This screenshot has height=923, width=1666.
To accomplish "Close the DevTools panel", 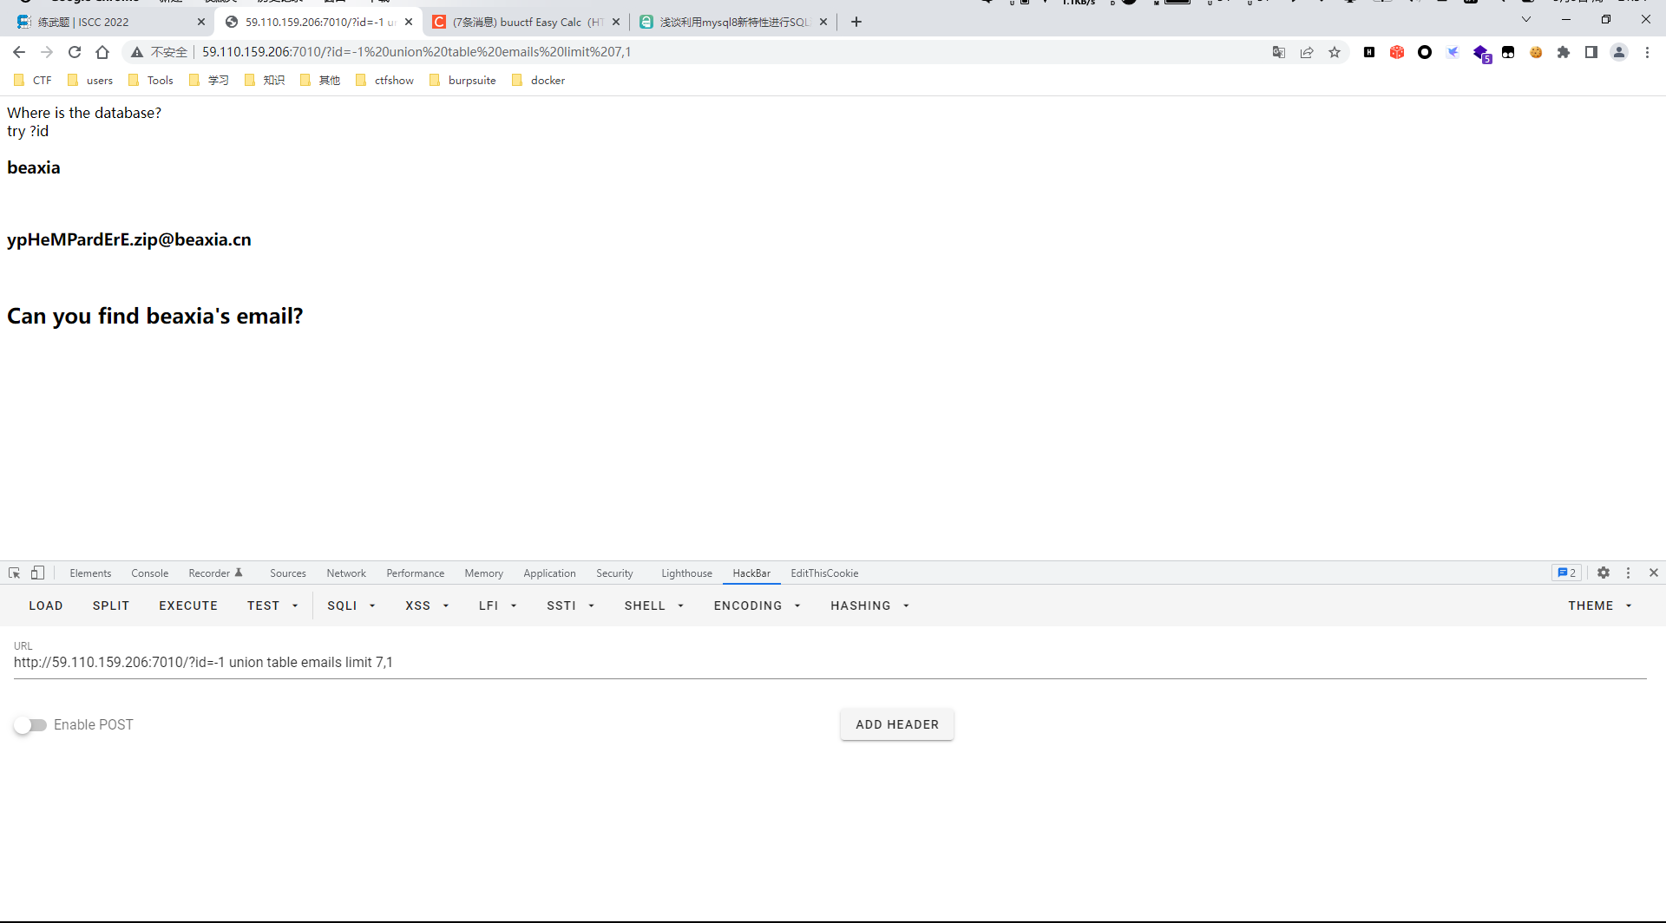I will coord(1654,573).
